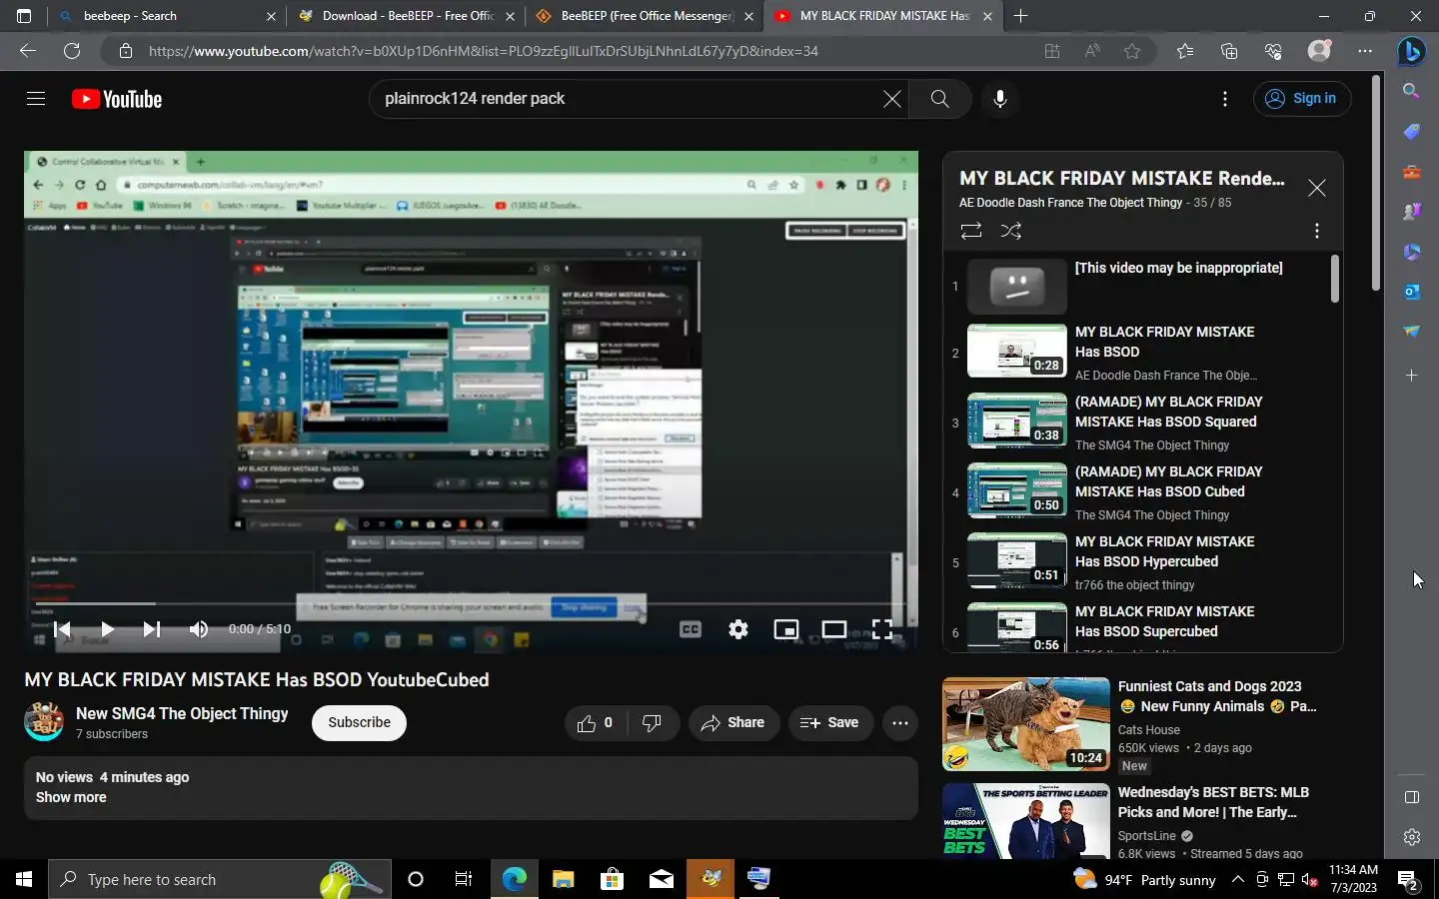This screenshot has height=899, width=1439.
Task: Open File Explorer from the taskbar
Action: tap(564, 879)
